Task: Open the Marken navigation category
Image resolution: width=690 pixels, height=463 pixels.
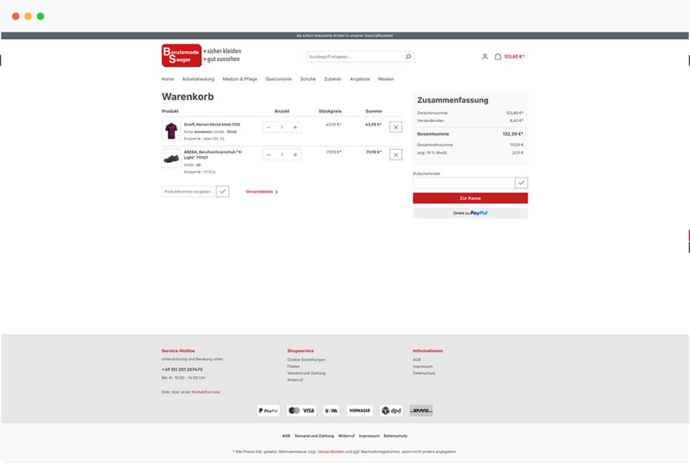Action: coord(386,79)
